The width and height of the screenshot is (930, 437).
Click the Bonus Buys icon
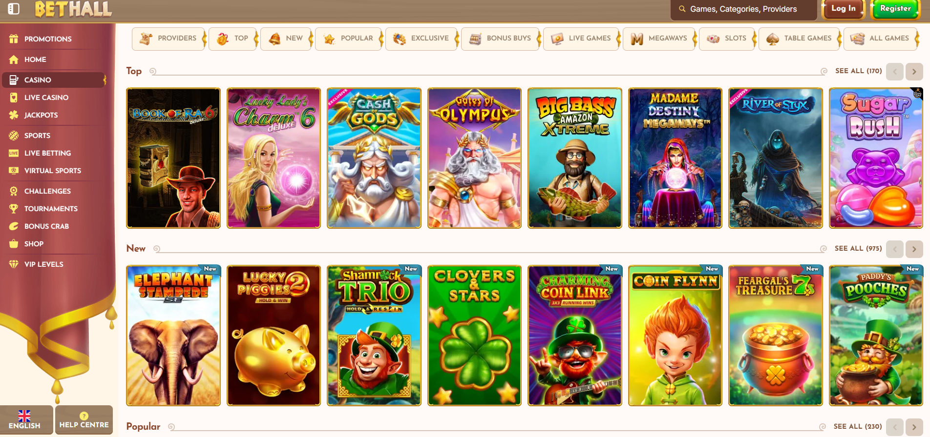[475, 39]
